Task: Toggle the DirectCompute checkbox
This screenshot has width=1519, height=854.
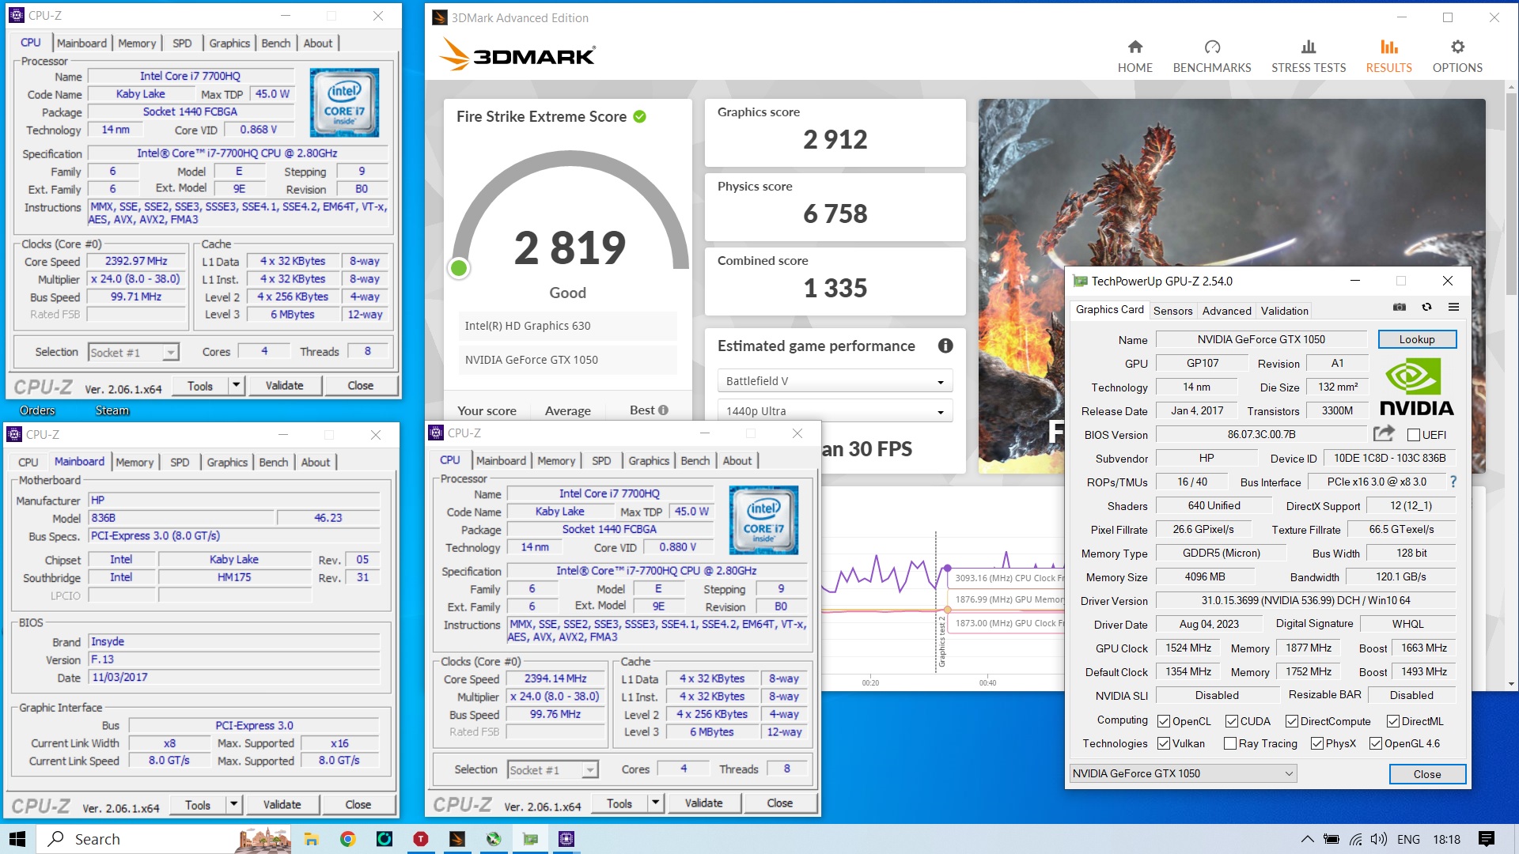Action: point(1291,721)
